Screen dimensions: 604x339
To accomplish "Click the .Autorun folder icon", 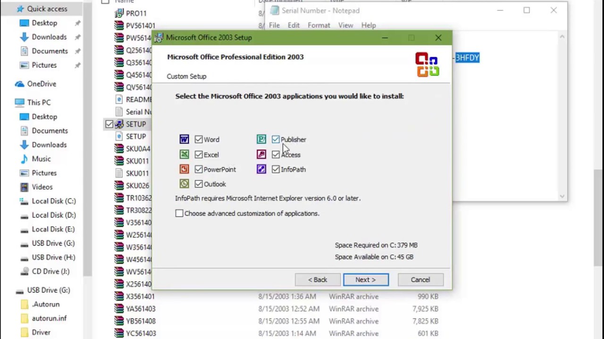I will (x=24, y=304).
